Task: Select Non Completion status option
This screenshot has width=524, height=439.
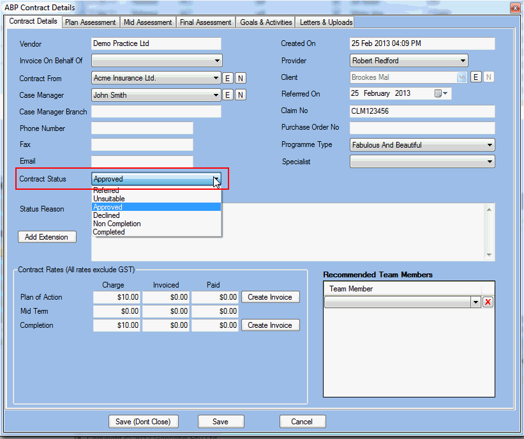Action: pyautogui.click(x=156, y=224)
